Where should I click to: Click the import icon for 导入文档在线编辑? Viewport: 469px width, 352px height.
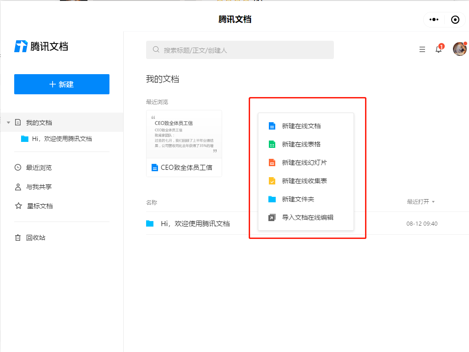point(272,217)
